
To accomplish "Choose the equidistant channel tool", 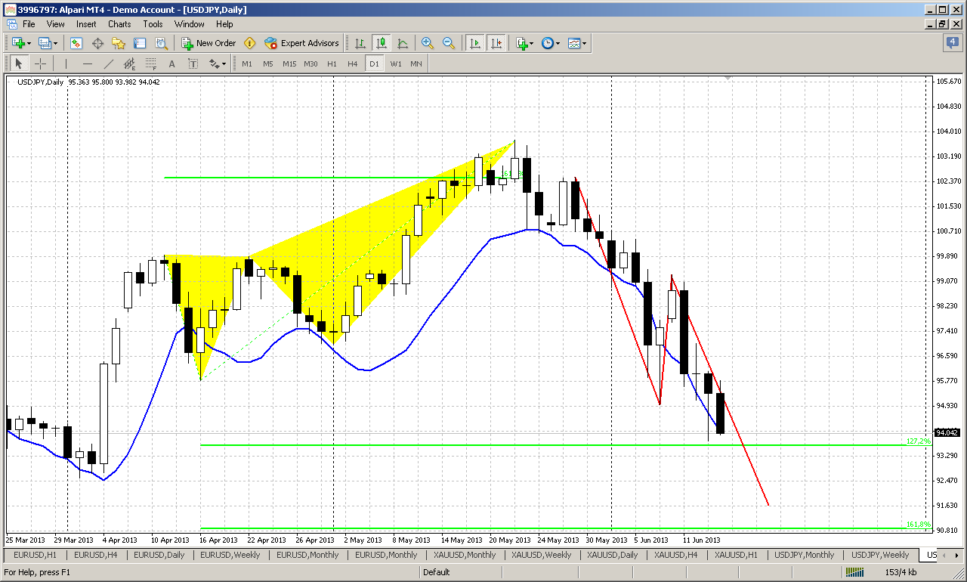I will point(130,64).
